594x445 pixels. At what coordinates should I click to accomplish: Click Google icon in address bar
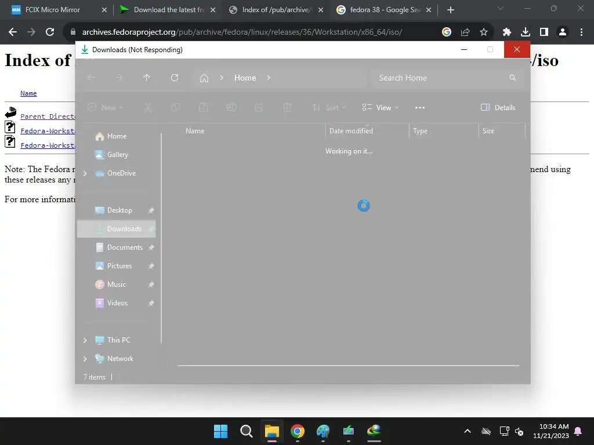[x=447, y=32]
